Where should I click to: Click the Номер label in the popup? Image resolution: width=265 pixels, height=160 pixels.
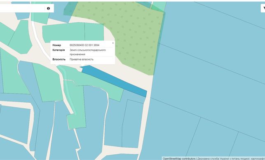coord(56,45)
